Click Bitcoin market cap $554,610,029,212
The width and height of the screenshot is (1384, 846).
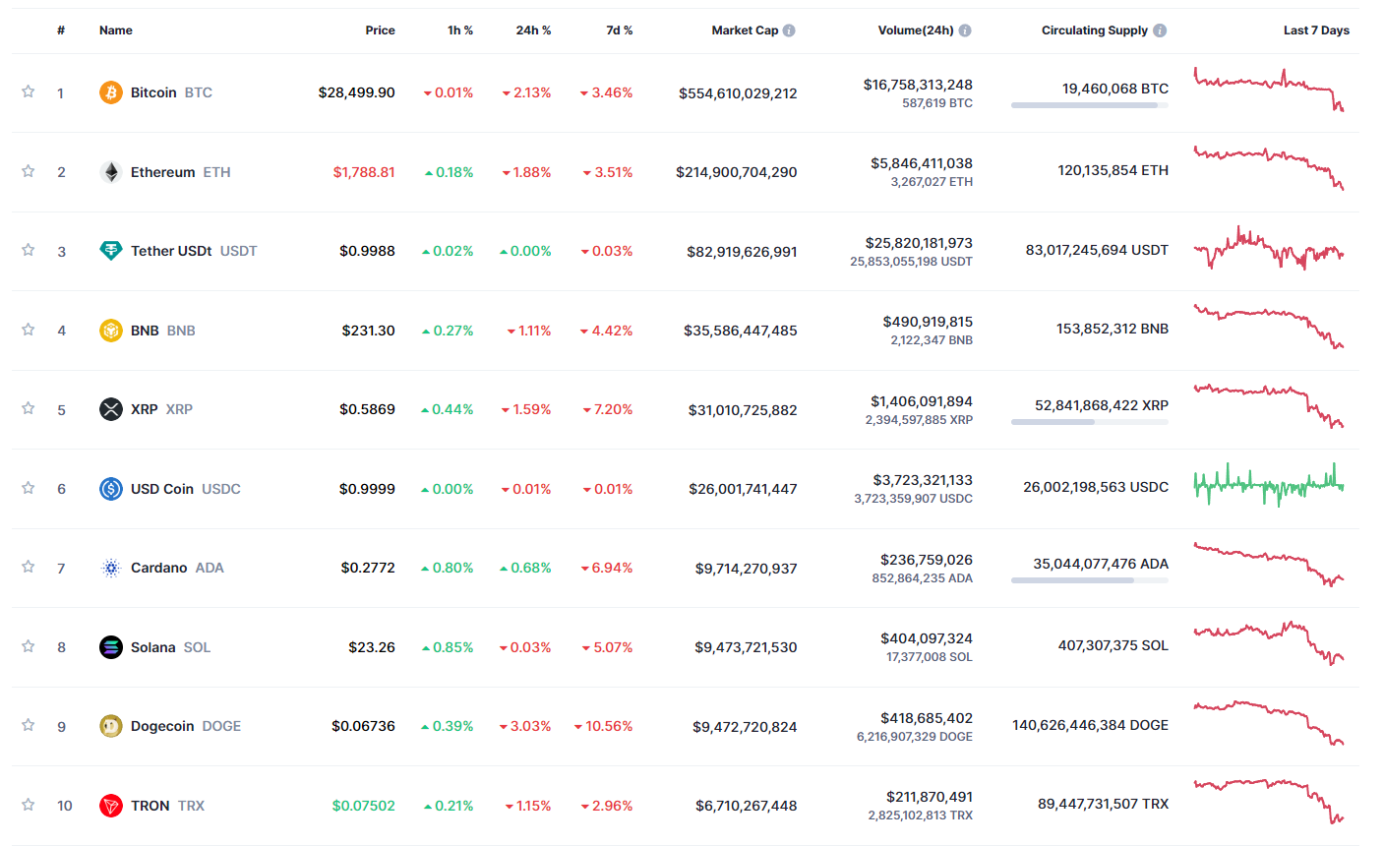738,93
